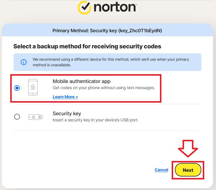Select the Mobile authenticator app radio button

[17, 88]
